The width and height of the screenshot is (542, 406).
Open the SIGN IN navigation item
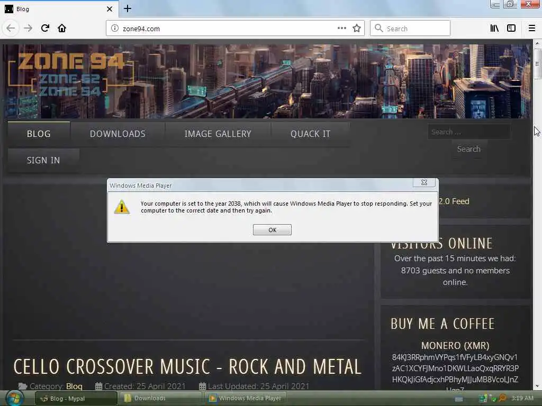click(x=43, y=160)
